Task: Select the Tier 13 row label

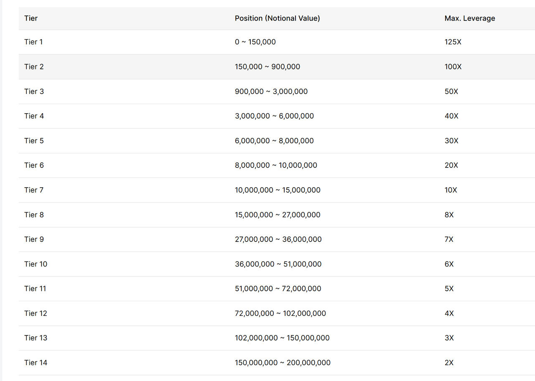Action: [x=36, y=338]
